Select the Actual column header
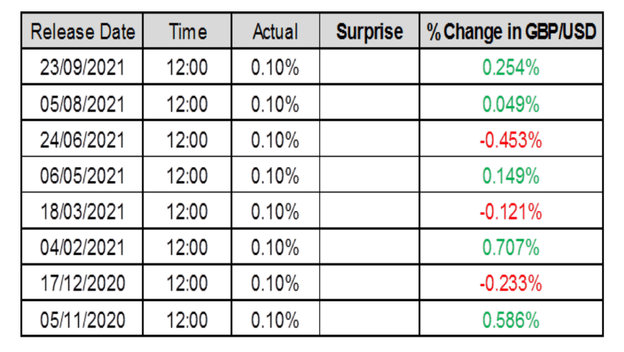 275,32
